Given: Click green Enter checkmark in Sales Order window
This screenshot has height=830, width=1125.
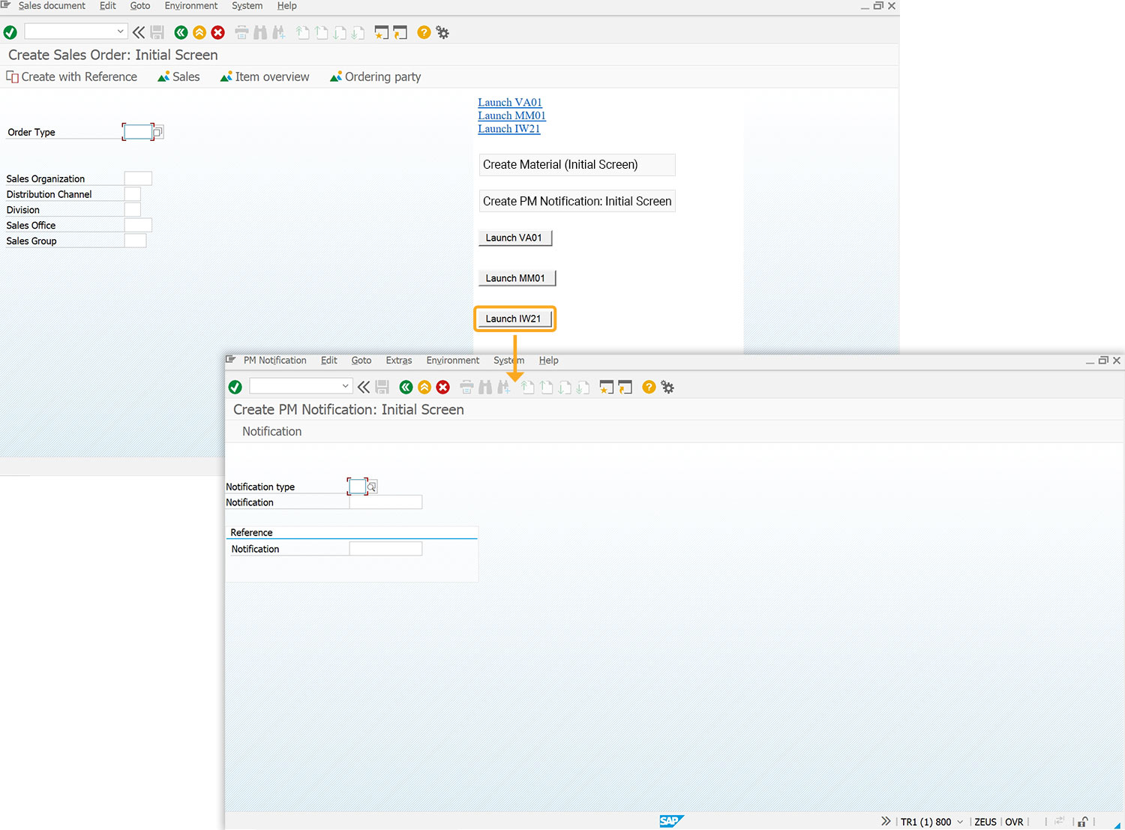Looking at the screenshot, I should click(10, 32).
